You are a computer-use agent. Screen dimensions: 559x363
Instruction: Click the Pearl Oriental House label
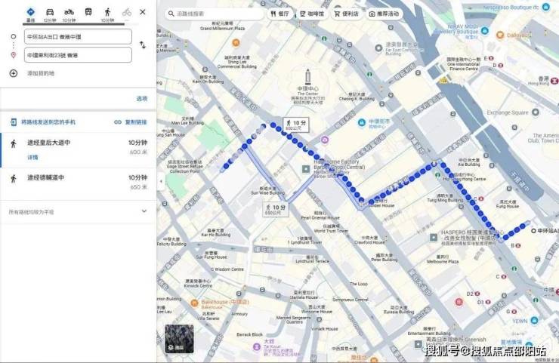click(x=320, y=217)
